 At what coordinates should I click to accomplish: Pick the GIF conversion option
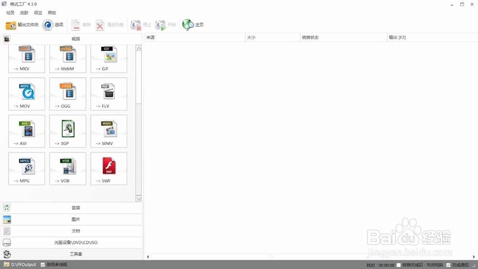coord(109,58)
